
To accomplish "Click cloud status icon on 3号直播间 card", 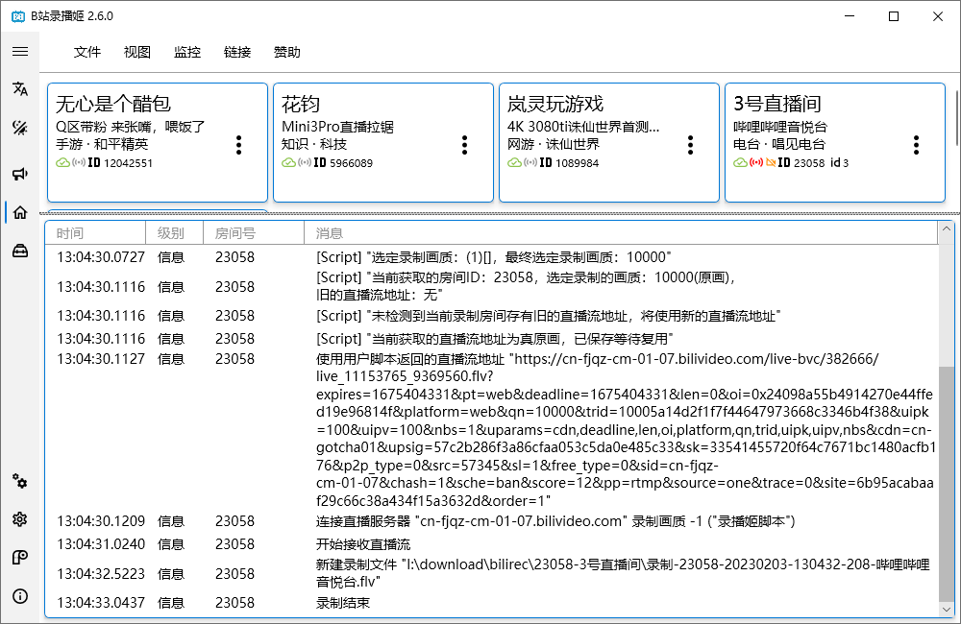I will pos(740,163).
